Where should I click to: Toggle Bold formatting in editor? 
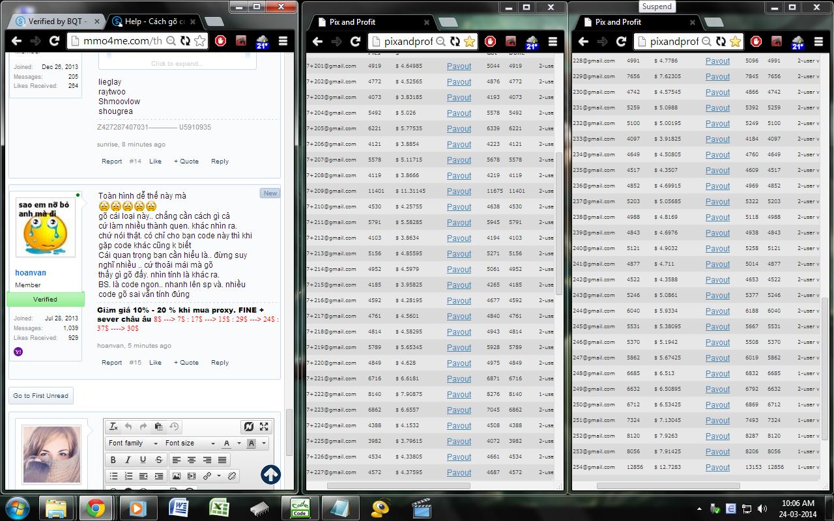click(x=113, y=460)
